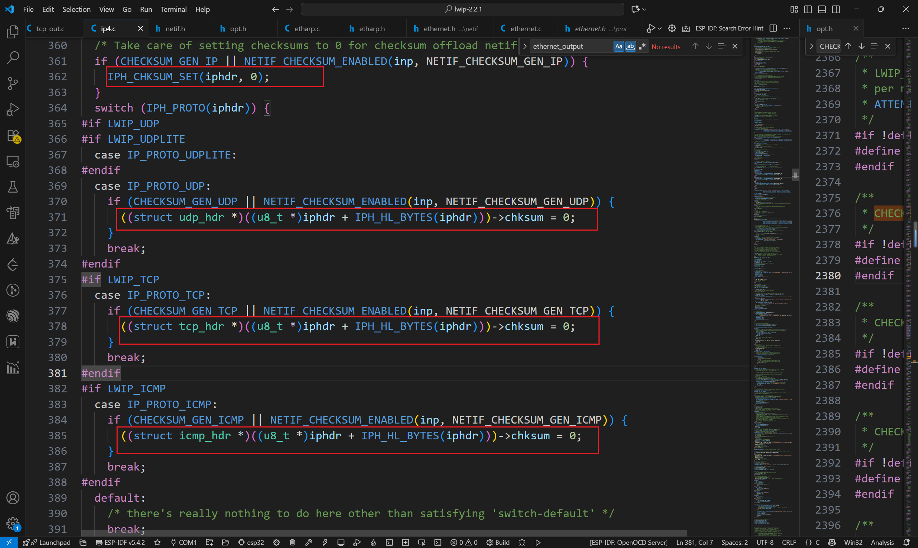The height and width of the screenshot is (548, 918).
Task: Expand find widget to show replace field
Action: pos(525,46)
